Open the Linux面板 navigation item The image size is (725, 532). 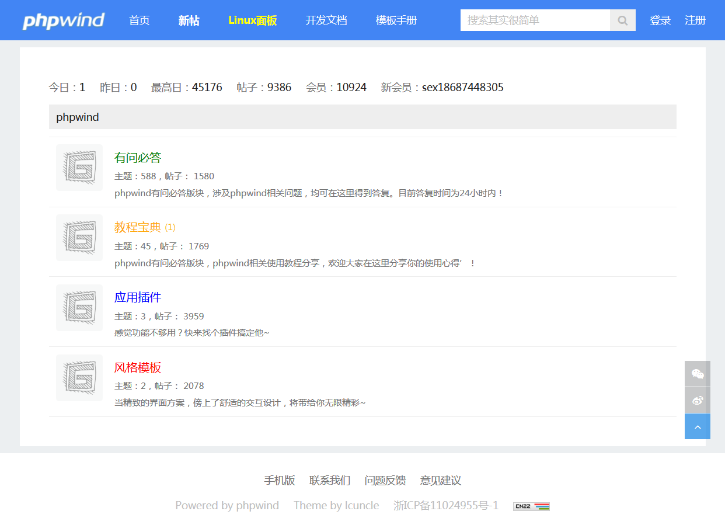pyautogui.click(x=253, y=20)
